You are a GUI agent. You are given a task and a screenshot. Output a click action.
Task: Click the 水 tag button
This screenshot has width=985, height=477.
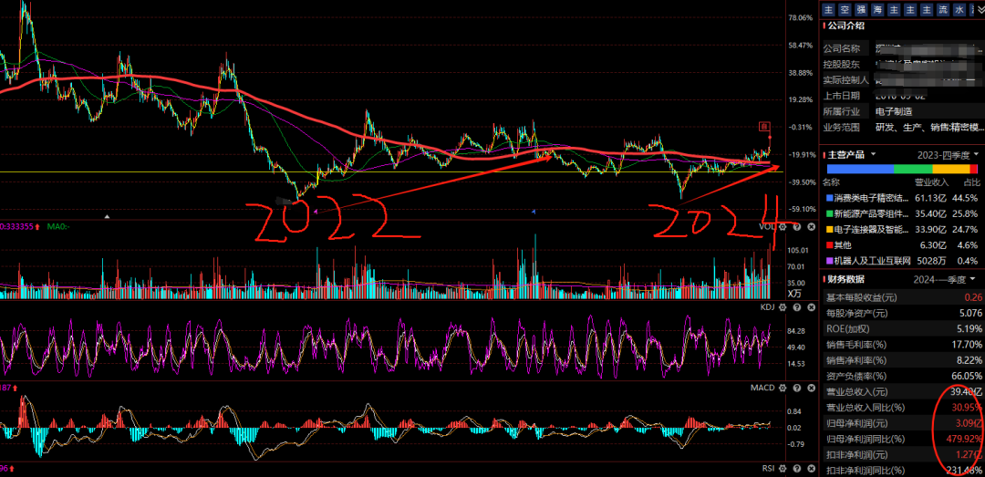(959, 9)
